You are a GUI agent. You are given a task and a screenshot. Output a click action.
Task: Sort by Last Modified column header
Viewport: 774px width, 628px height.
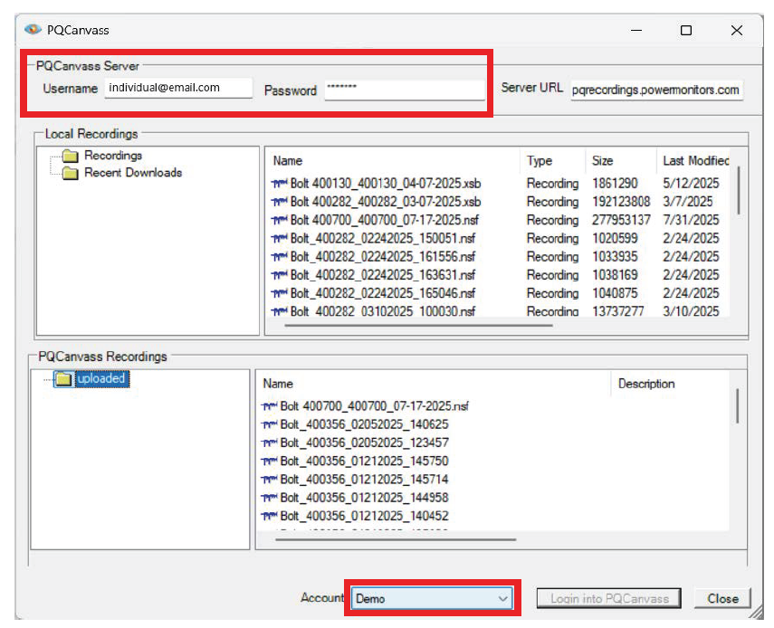[694, 161]
